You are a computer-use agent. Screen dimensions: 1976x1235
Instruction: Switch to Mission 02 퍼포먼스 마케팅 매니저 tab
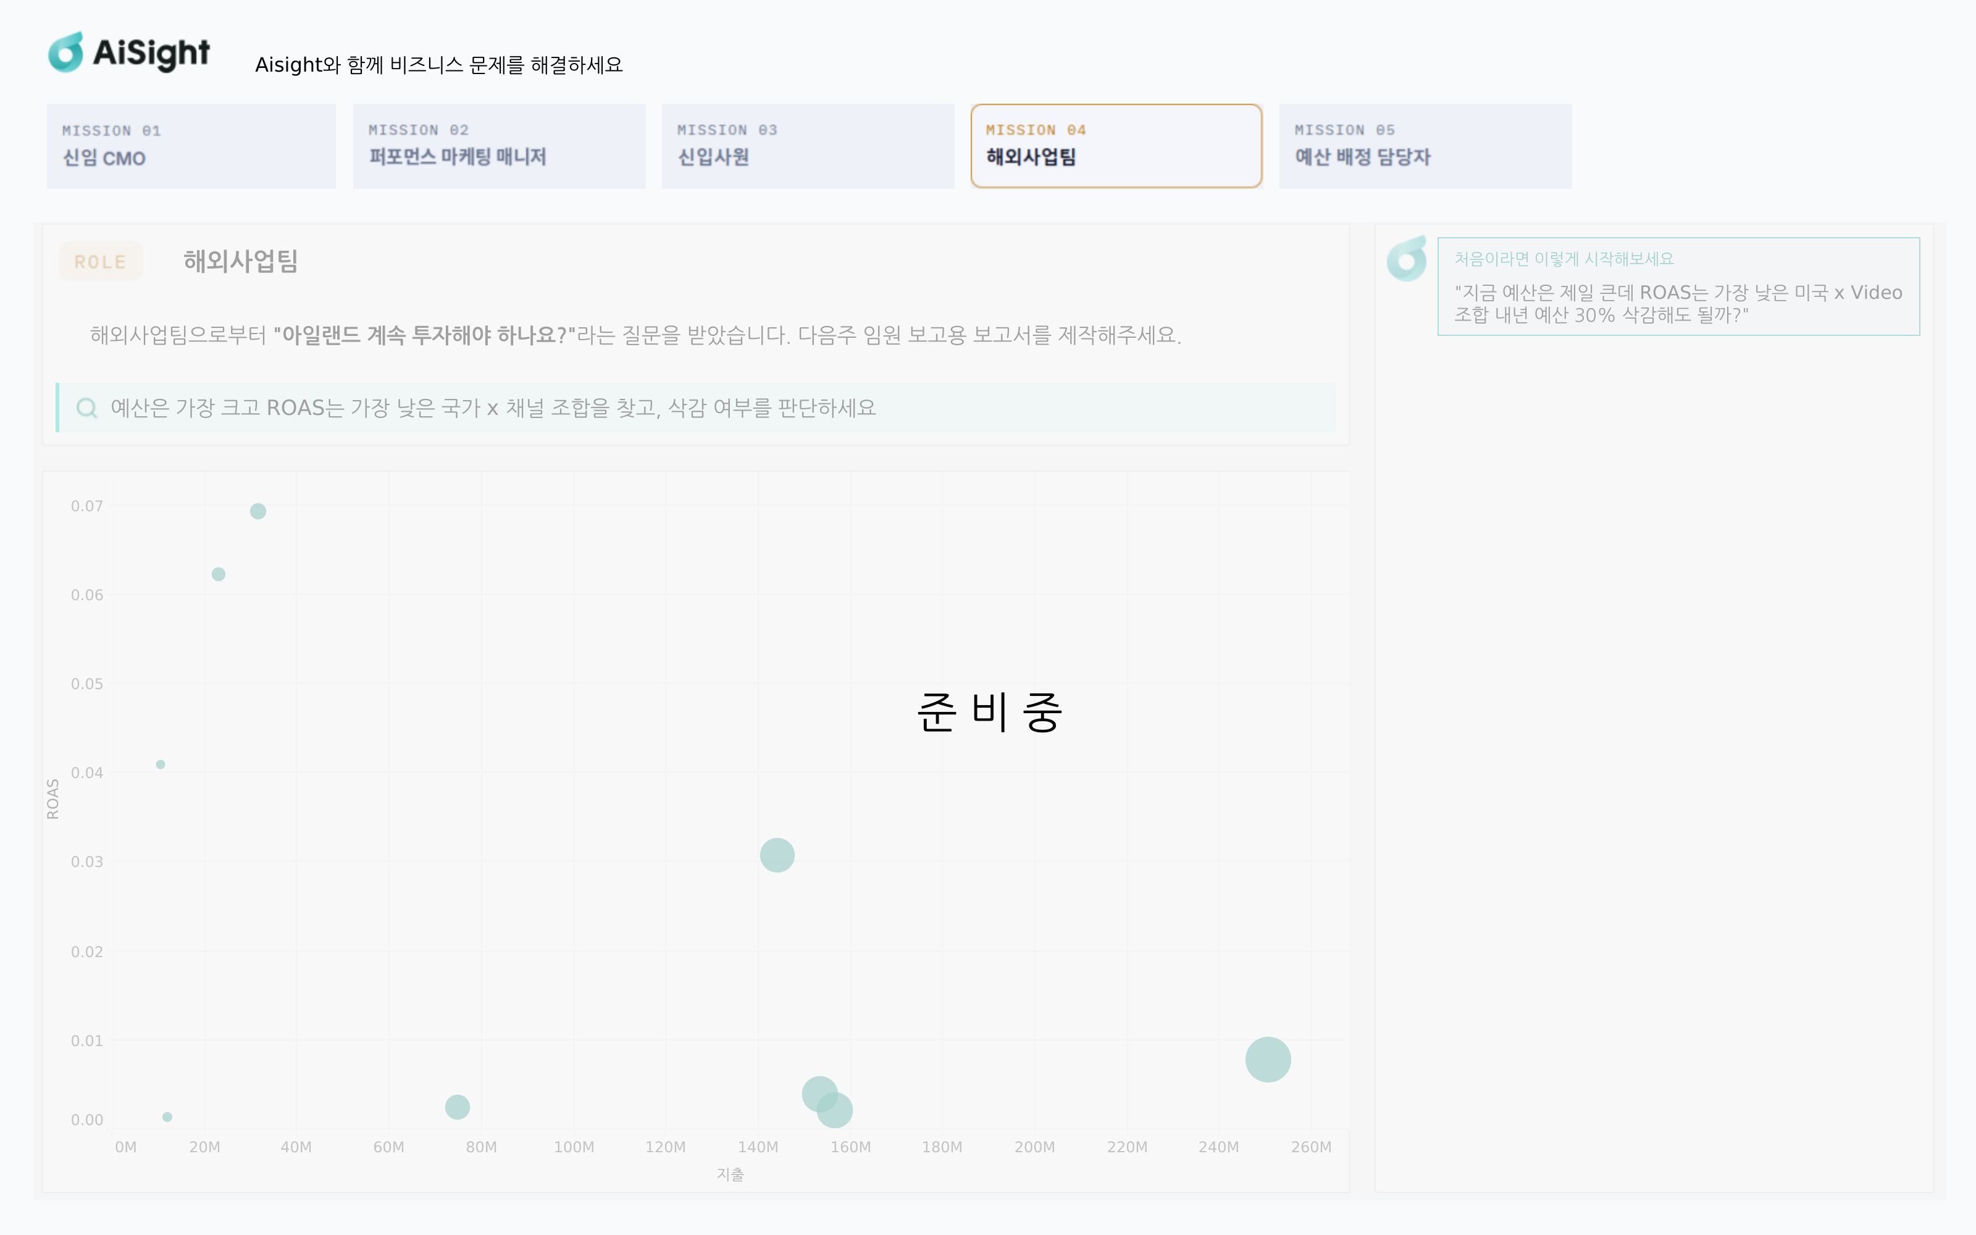point(499,146)
